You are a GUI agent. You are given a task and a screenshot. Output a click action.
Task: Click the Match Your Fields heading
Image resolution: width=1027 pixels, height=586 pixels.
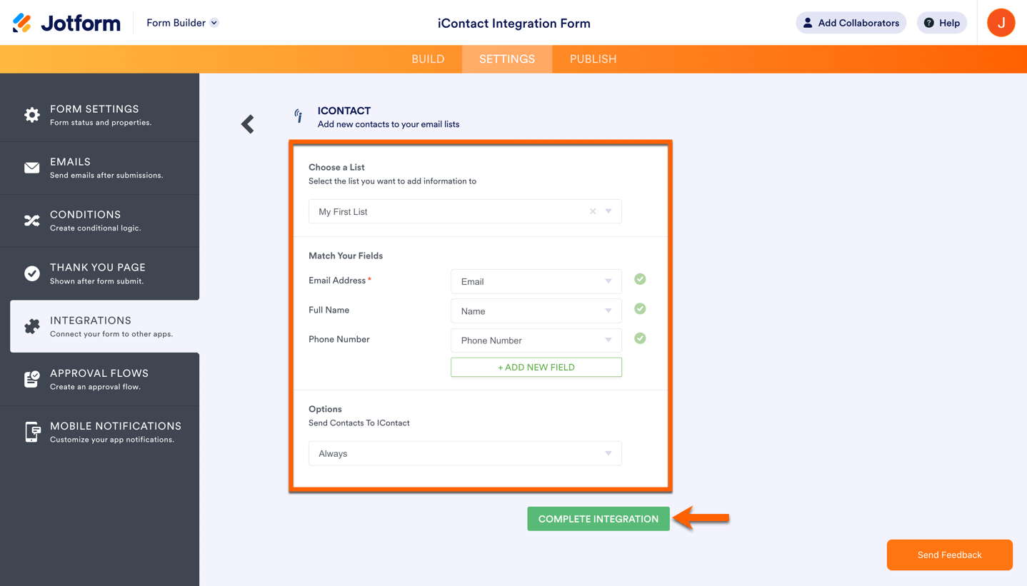click(x=346, y=256)
